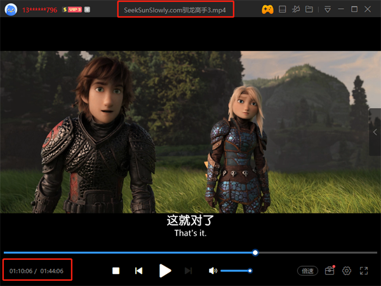Maximize the player window
Screen dimensions: 381x286
(x=354, y=10)
